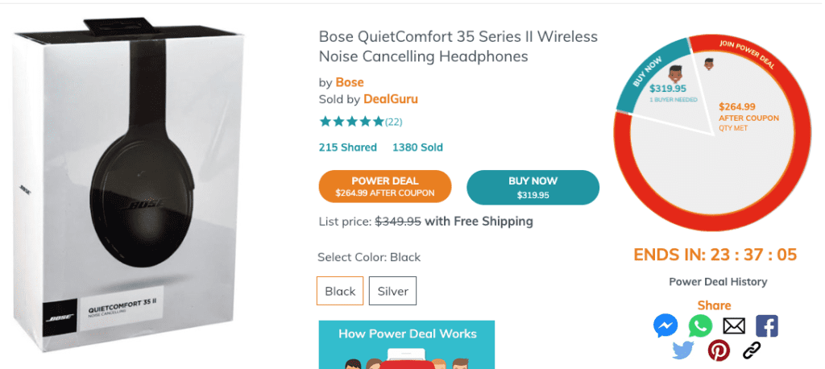The height and width of the screenshot is (369, 825).
Task: Open the 22 reviews count link
Action: point(394,122)
